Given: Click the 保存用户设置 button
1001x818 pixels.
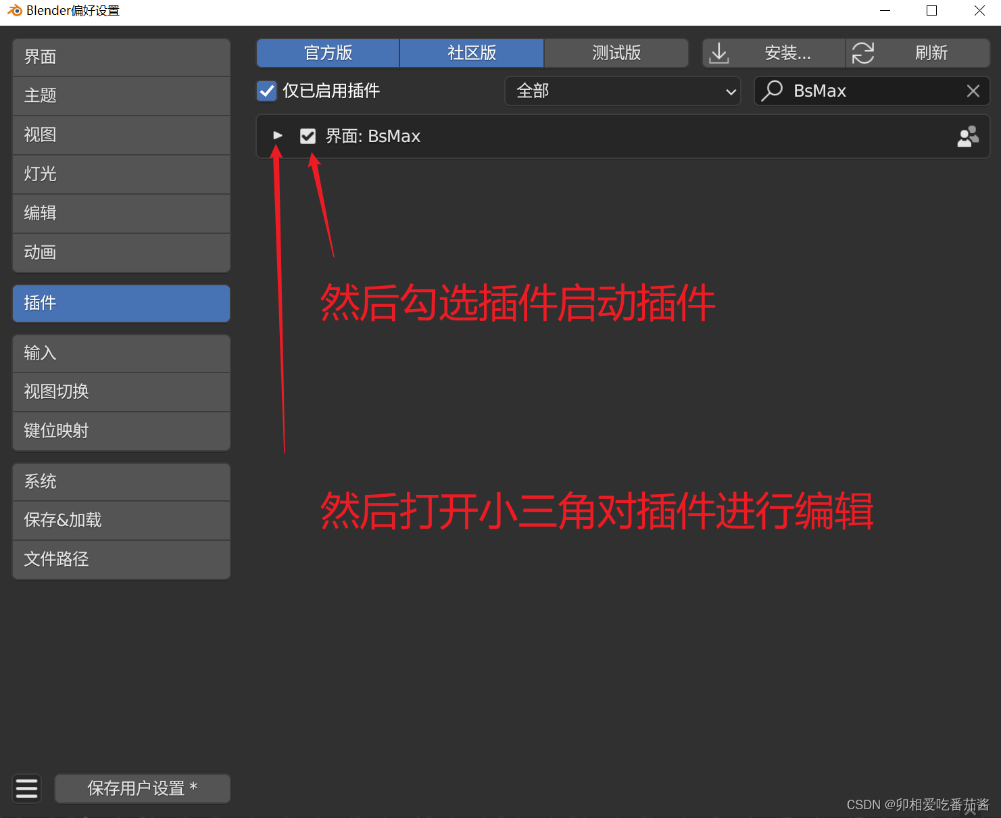Looking at the screenshot, I should click(x=143, y=788).
